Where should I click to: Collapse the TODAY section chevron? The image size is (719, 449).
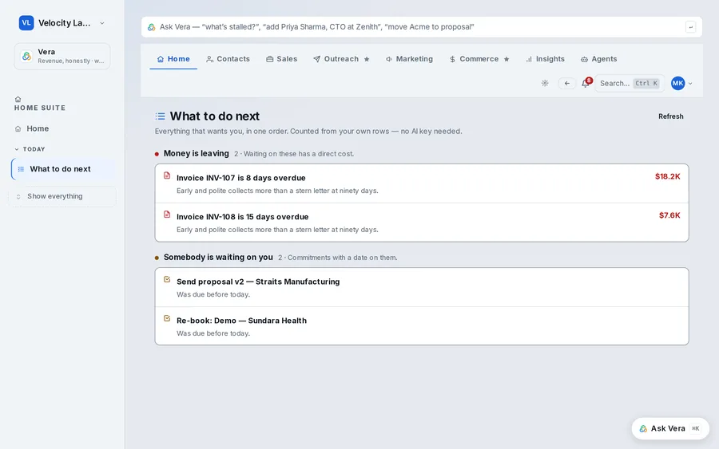point(17,149)
